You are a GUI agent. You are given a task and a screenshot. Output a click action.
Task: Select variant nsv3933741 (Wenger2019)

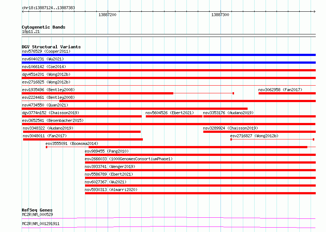(110, 166)
